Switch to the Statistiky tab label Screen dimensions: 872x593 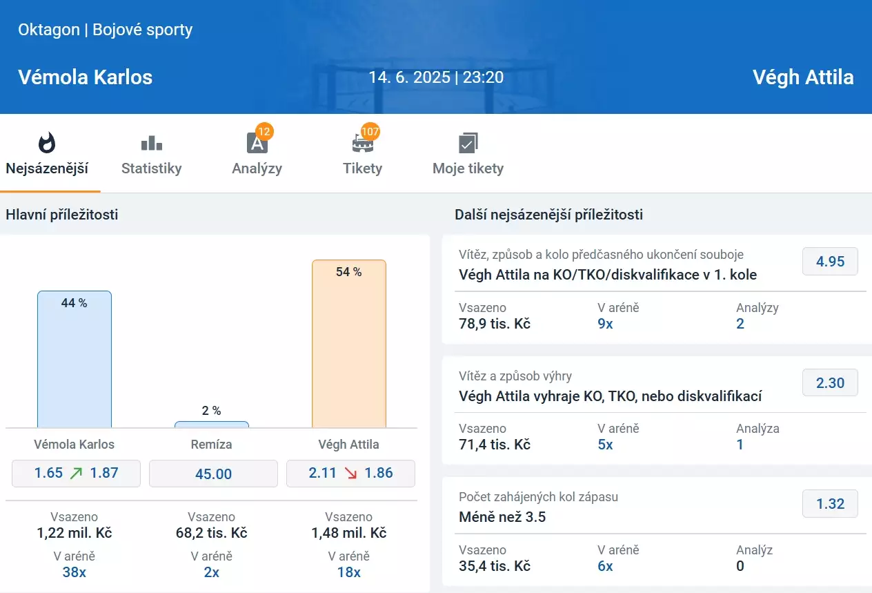(151, 168)
